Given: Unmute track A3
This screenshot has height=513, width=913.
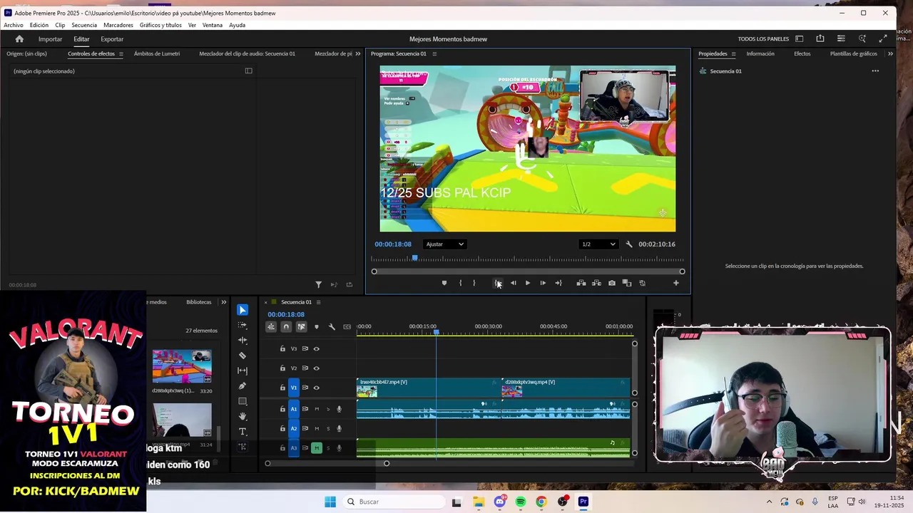Looking at the screenshot, I should pyautogui.click(x=317, y=448).
